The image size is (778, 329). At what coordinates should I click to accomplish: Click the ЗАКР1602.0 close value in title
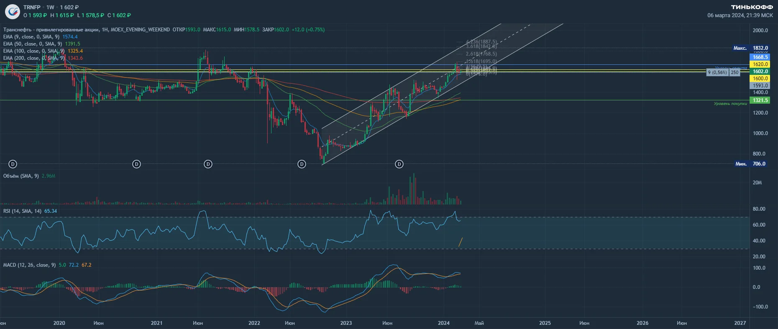click(275, 30)
